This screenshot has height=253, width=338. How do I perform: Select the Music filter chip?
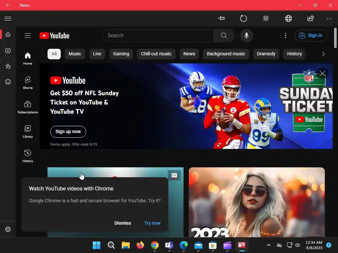(75, 54)
